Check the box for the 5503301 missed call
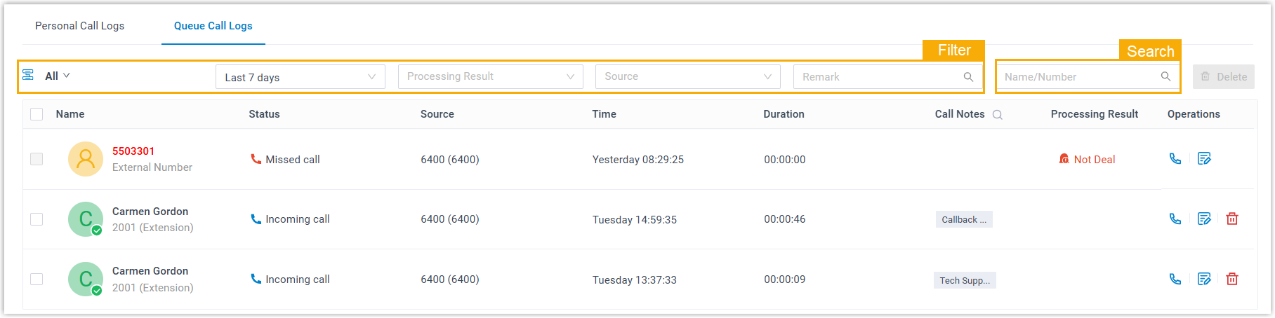Image resolution: width=1275 pixels, height=318 pixels. [37, 159]
